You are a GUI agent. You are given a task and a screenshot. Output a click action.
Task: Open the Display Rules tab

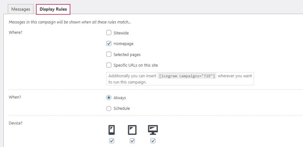(x=53, y=9)
